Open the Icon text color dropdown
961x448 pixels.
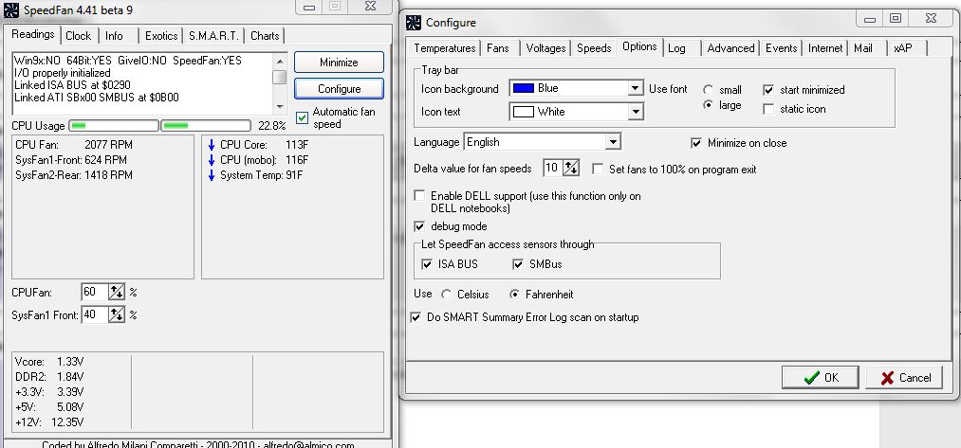pos(636,112)
